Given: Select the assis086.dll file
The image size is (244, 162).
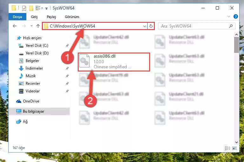Looking at the screenshot, I should point(114,62).
